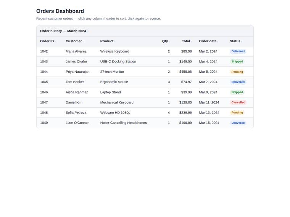The height and width of the screenshot is (217, 290).
Task: Click the Mar 9, 2024 date
Action: [x=208, y=92]
